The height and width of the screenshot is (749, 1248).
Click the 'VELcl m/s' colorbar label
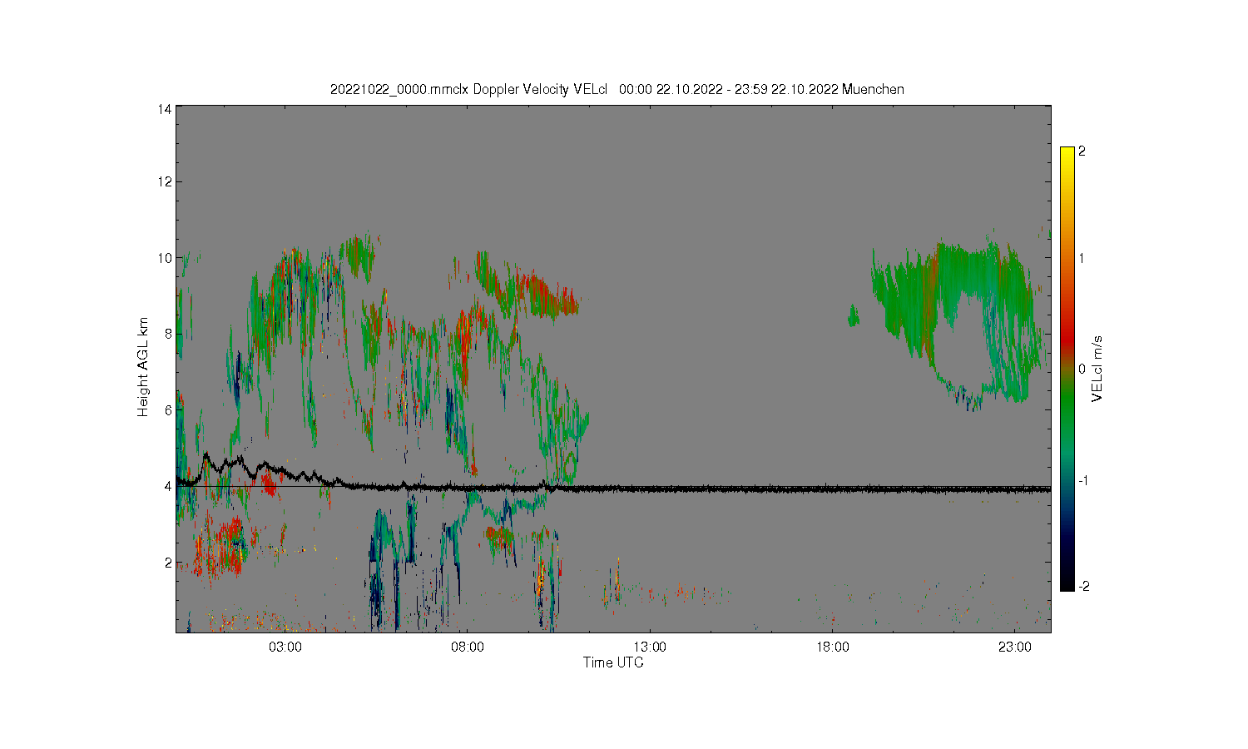point(1097,368)
